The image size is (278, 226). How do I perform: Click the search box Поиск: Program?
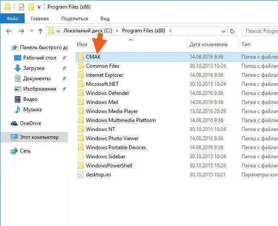[x=260, y=31]
